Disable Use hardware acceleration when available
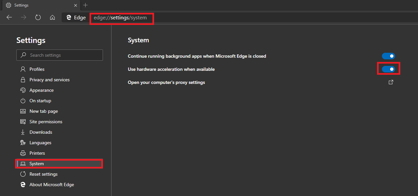The image size is (418, 196). [x=388, y=69]
